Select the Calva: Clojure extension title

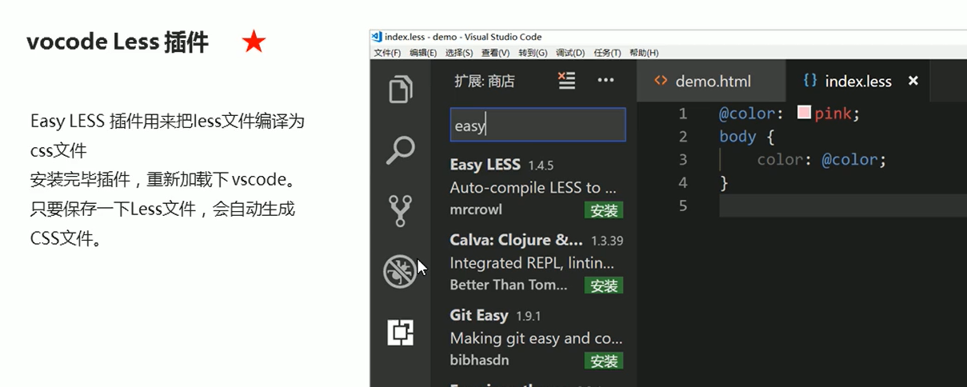[517, 240]
